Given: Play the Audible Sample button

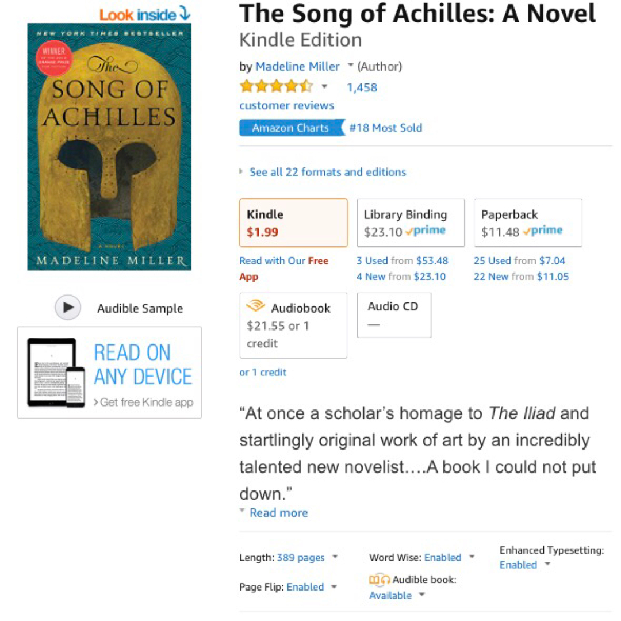Looking at the screenshot, I should 68,308.
